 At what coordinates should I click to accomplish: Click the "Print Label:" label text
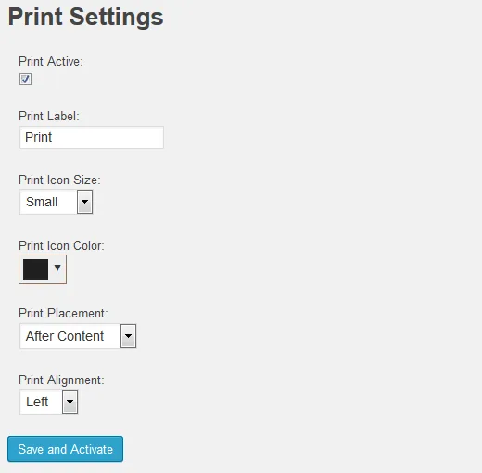pos(49,117)
